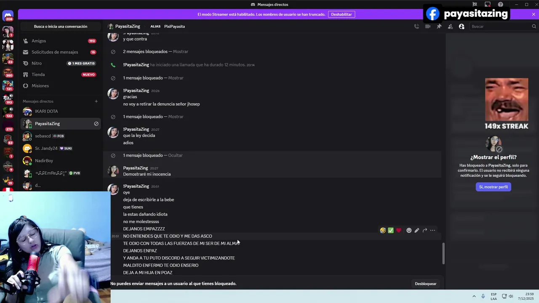Open the Sr. Jandy24 conversation

[60, 149]
